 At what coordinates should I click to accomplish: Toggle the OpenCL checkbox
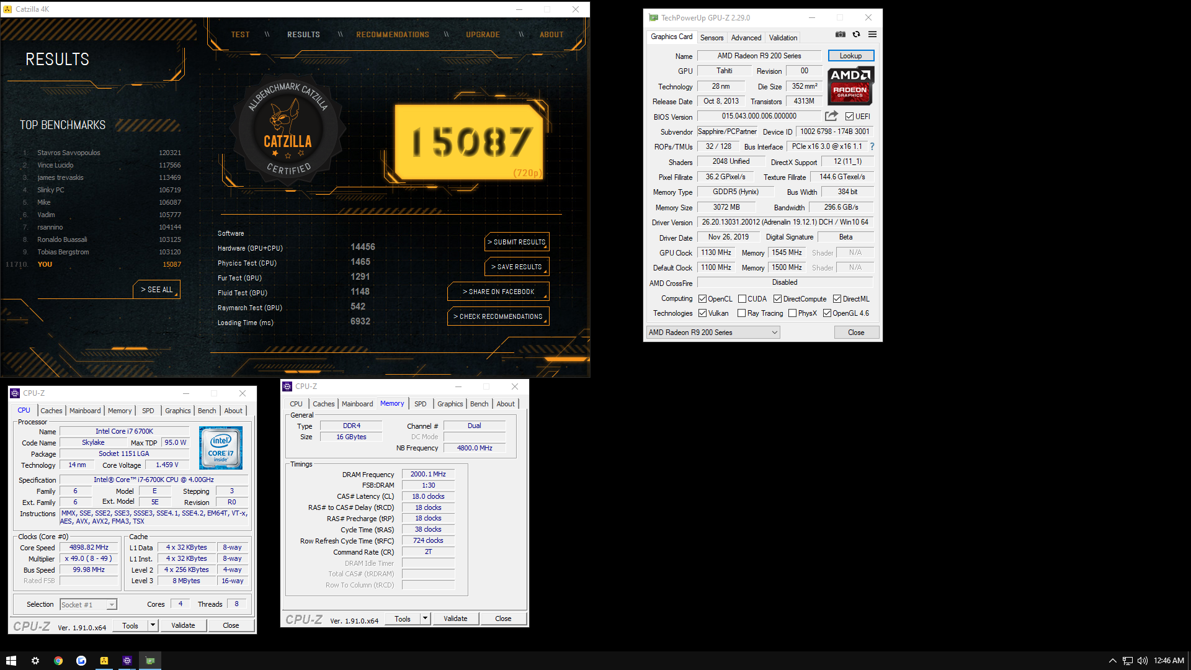(702, 299)
